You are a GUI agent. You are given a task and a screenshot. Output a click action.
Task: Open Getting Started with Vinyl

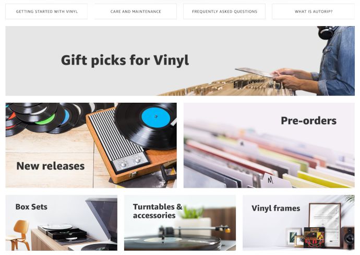[x=46, y=11]
